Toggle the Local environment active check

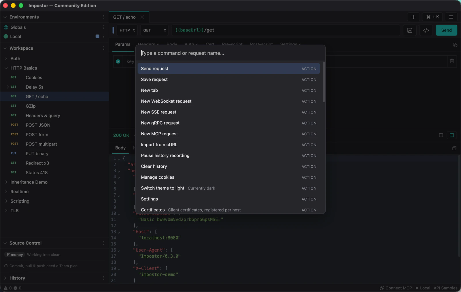6,36
